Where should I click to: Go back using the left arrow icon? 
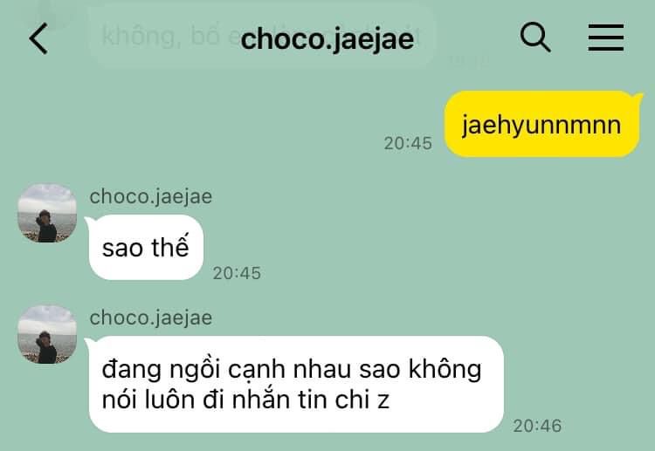point(38,38)
